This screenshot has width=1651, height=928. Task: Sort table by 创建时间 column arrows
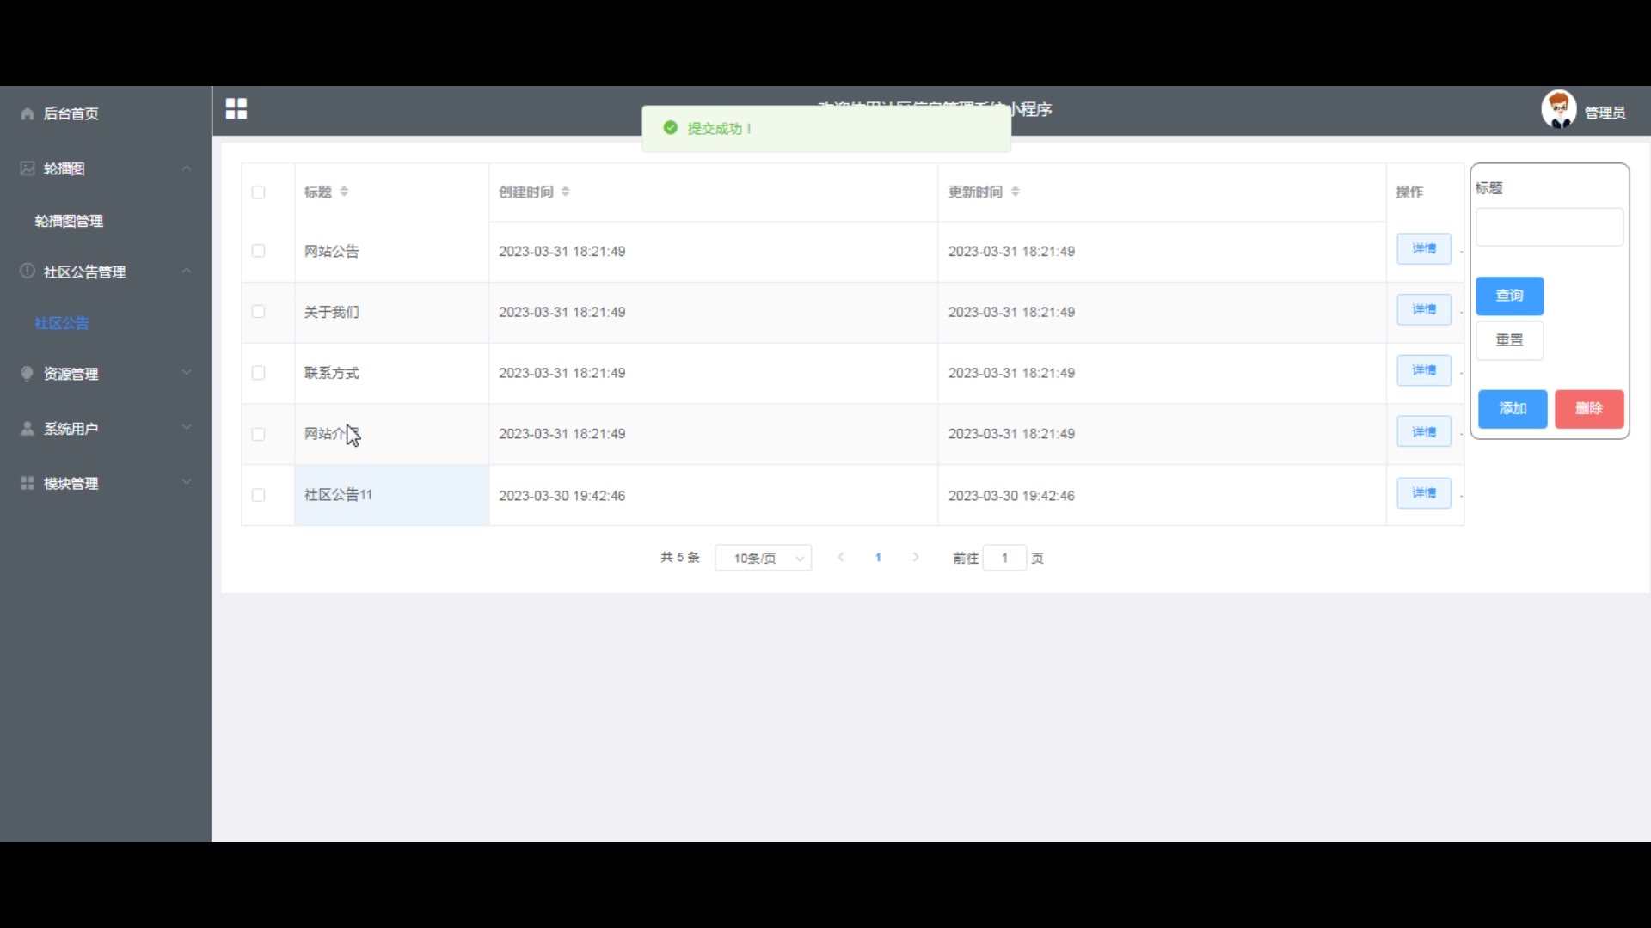click(565, 192)
